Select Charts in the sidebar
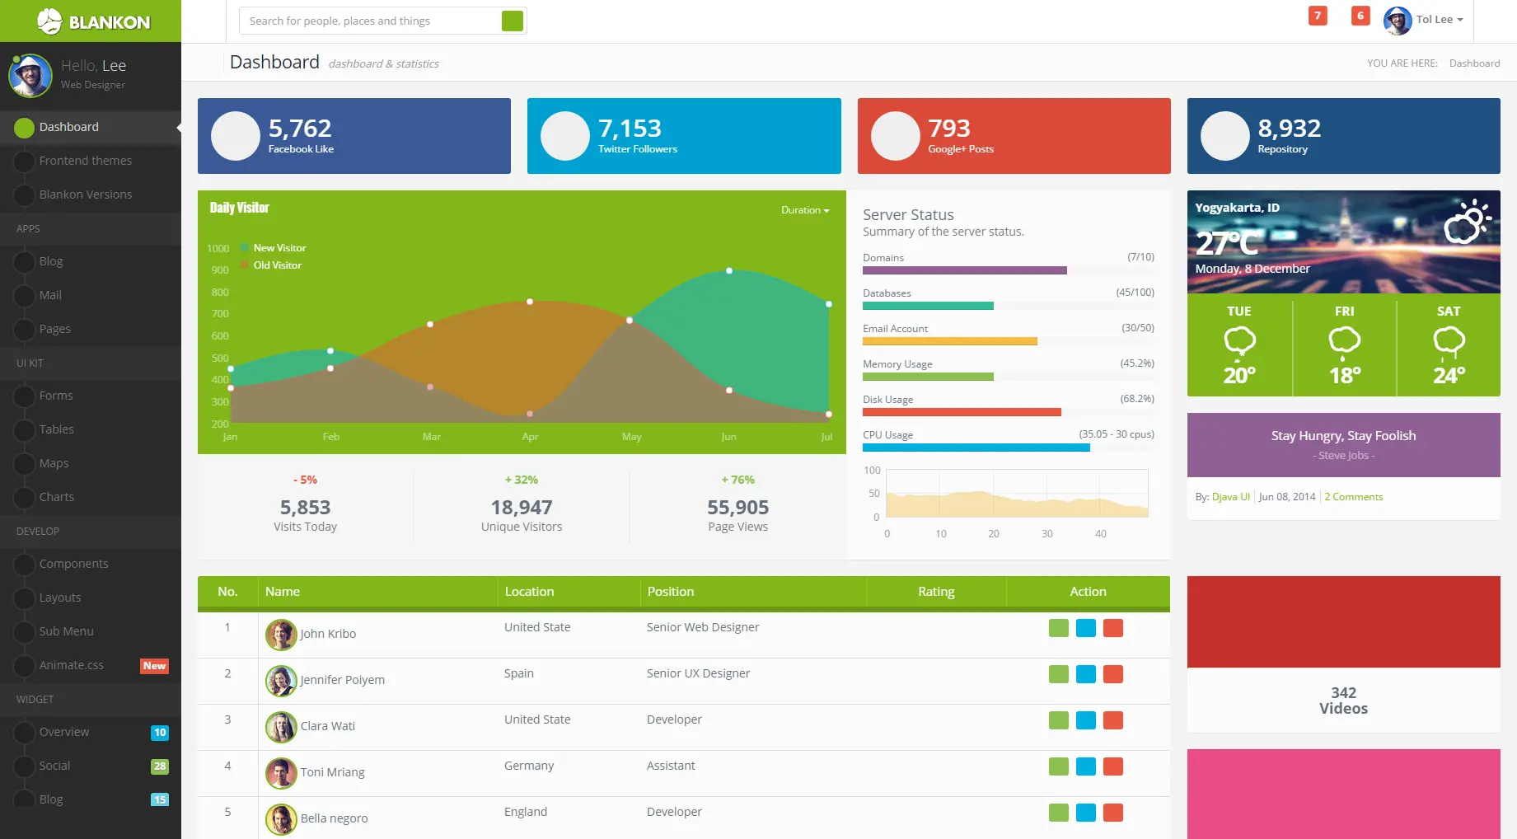Screen dimensions: 1517x839 57,497
